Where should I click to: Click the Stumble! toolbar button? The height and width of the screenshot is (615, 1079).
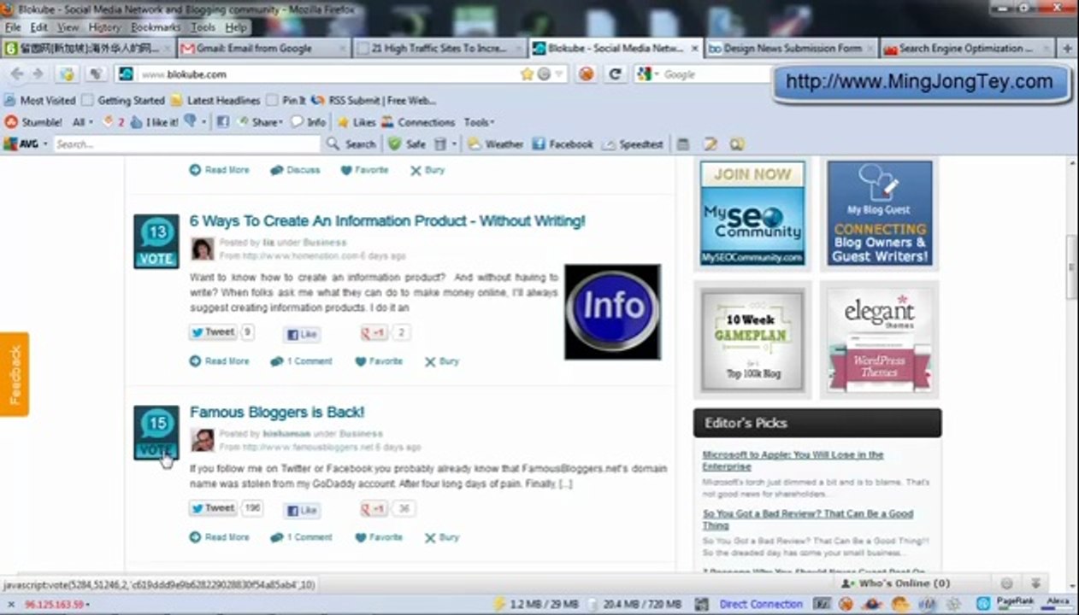pos(33,122)
